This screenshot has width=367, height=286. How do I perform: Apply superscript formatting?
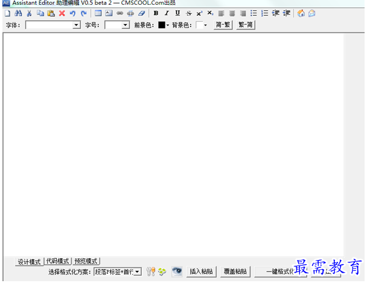coord(199,13)
